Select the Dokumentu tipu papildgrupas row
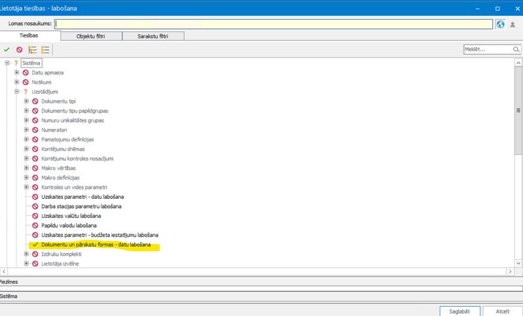 [x=75, y=111]
